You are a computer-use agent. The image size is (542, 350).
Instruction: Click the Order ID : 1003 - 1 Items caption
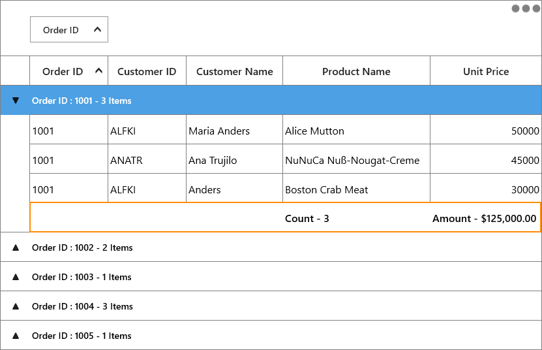(x=82, y=278)
